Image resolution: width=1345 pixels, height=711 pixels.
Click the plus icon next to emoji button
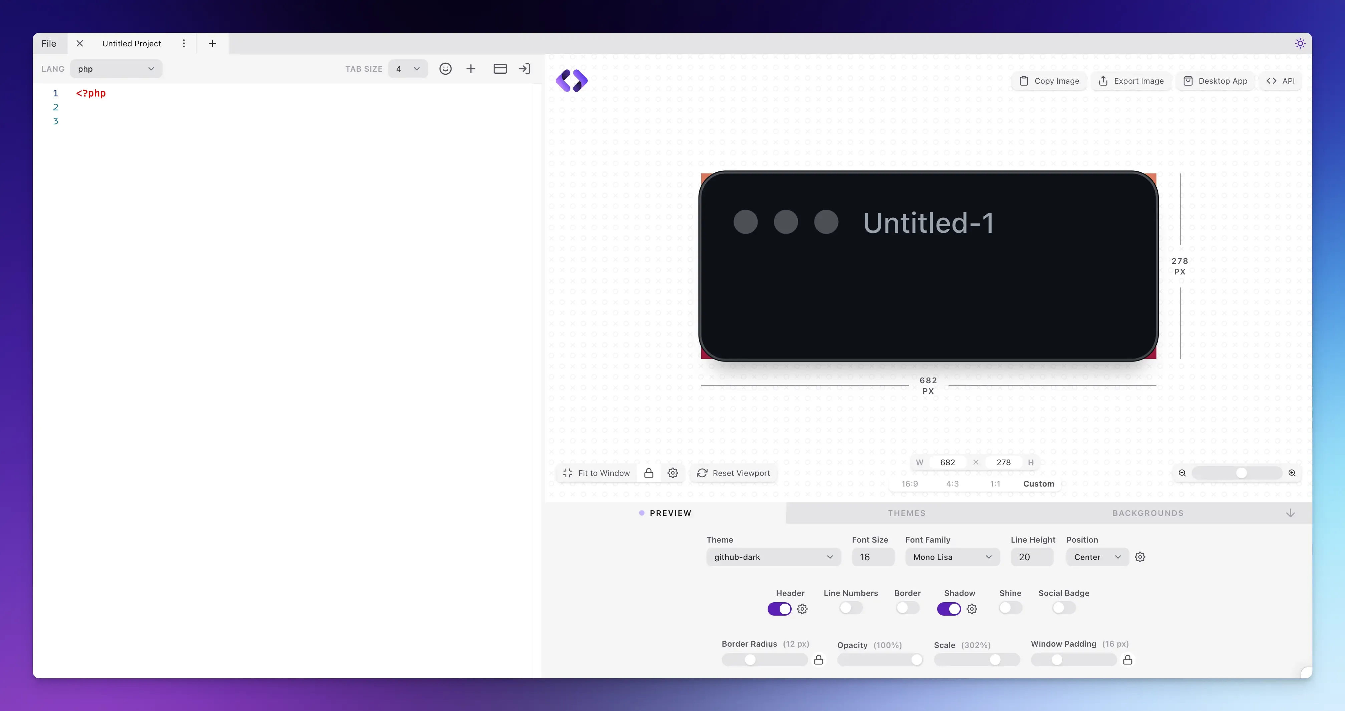click(471, 69)
